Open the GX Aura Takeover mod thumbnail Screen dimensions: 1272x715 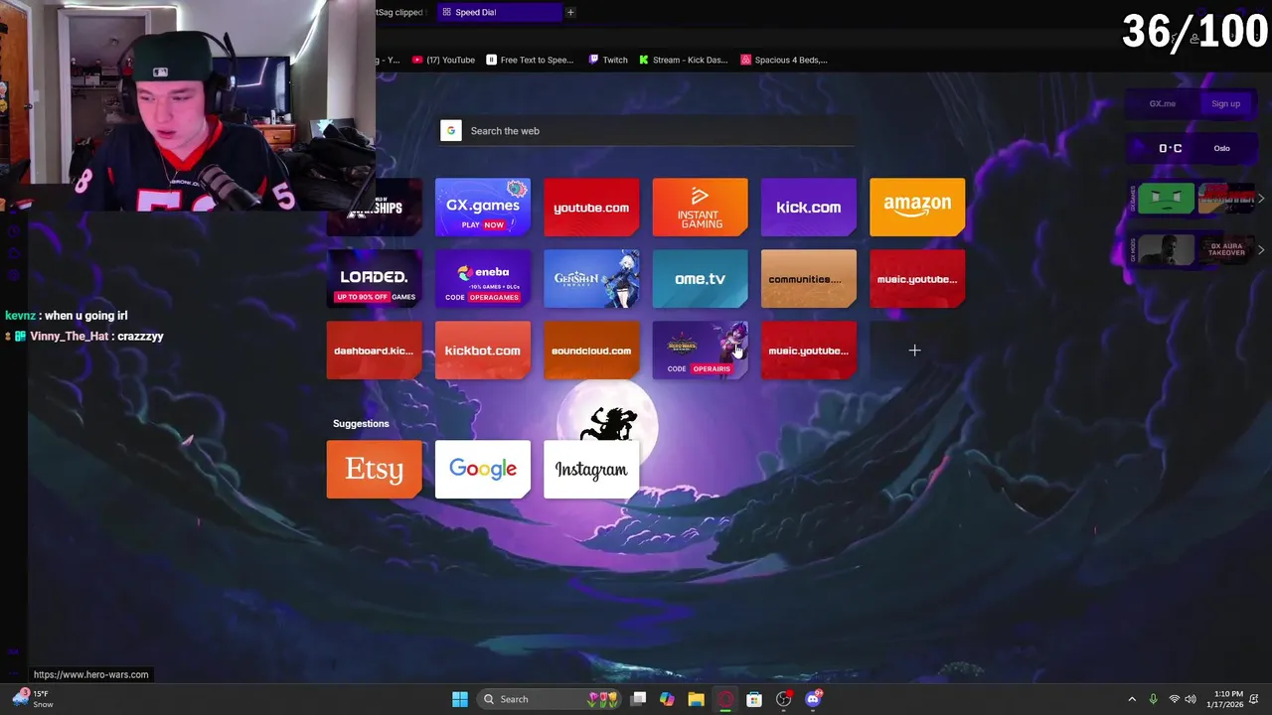pos(1225,250)
